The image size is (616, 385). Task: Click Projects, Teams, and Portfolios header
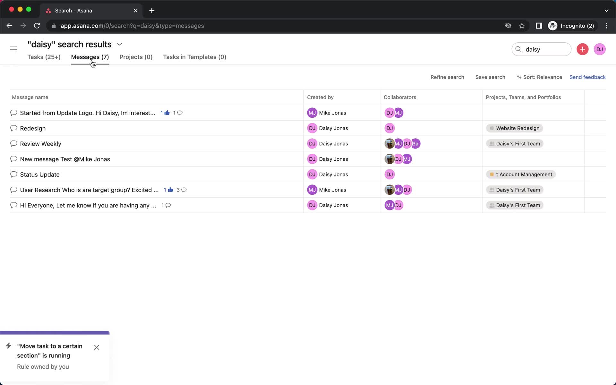(x=523, y=97)
